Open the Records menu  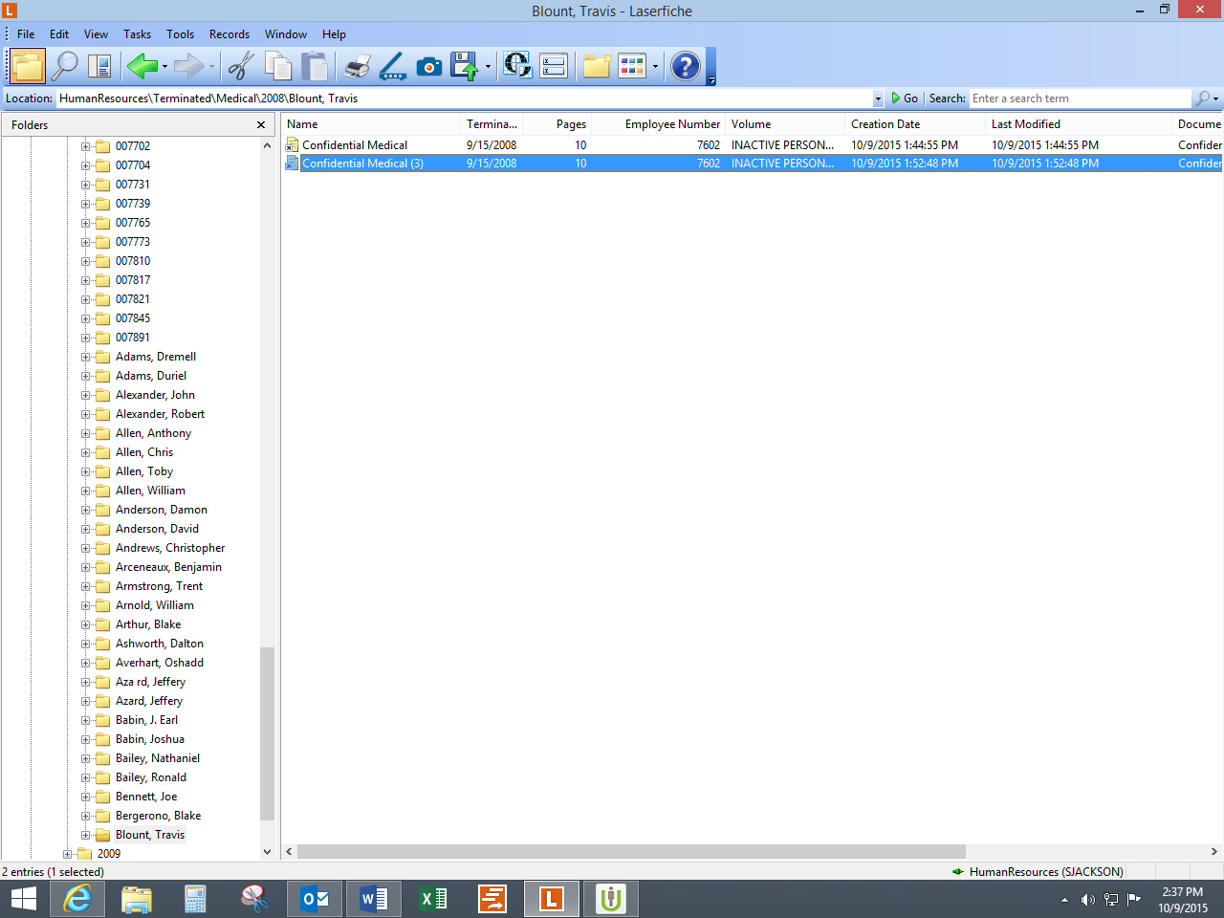click(x=229, y=34)
